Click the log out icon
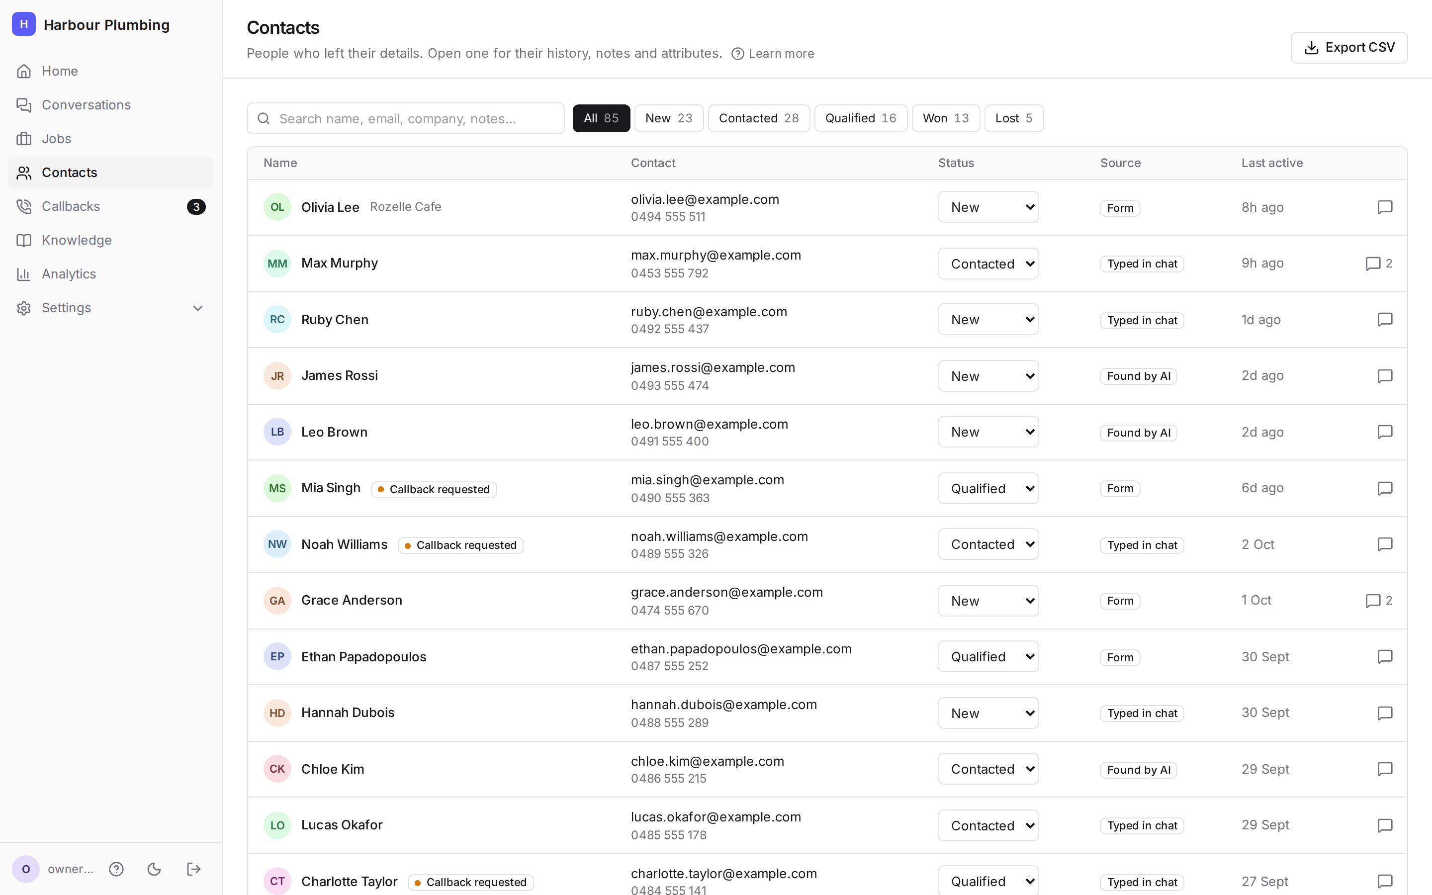Screen dimensions: 1432x895 [x=193, y=869]
